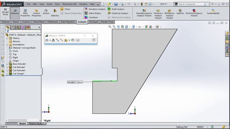Switch to the Sheet Metal tab

tap(39, 22)
